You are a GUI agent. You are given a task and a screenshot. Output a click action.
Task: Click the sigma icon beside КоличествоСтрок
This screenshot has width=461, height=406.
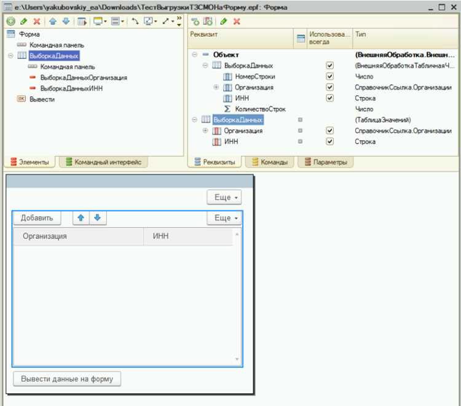(x=227, y=109)
